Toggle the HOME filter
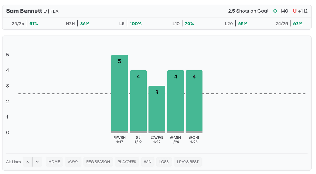This screenshot has width=316, height=174. (x=54, y=162)
